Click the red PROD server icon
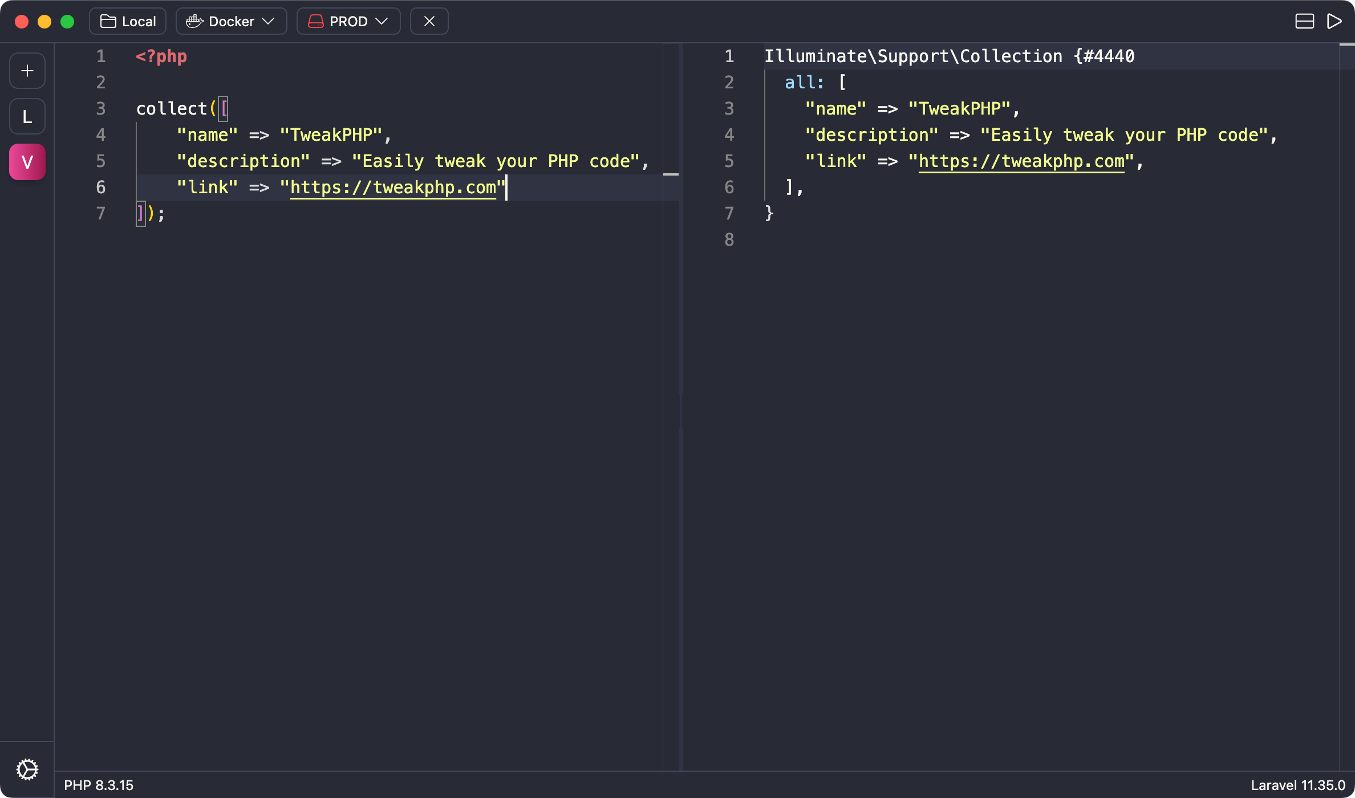Viewport: 1355px width, 798px height. pyautogui.click(x=315, y=21)
